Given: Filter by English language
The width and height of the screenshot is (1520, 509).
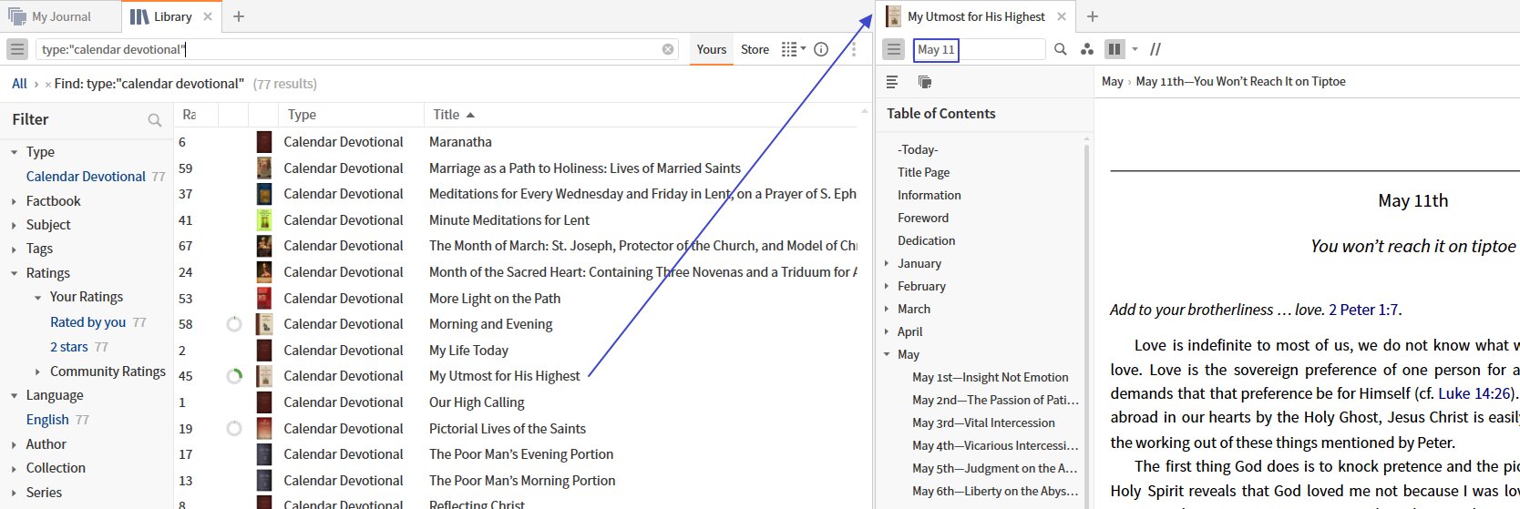Looking at the screenshot, I should 47,420.
